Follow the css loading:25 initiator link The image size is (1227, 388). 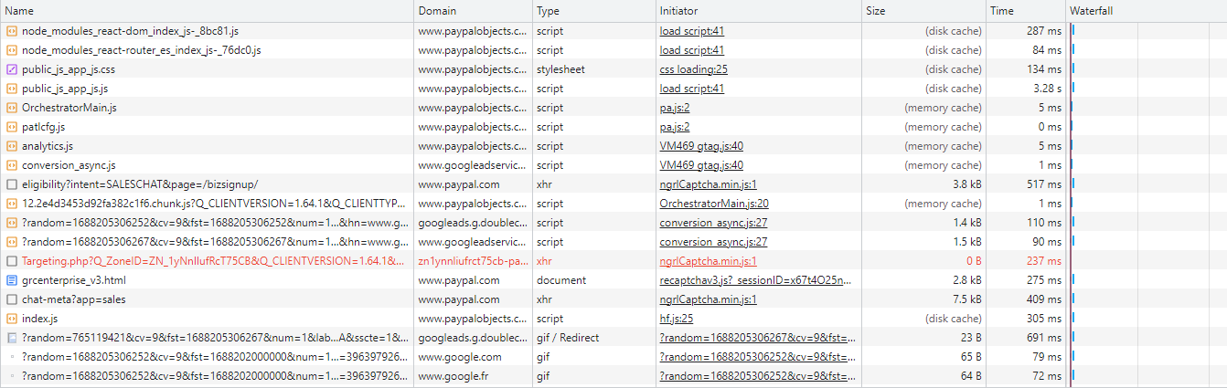[694, 69]
